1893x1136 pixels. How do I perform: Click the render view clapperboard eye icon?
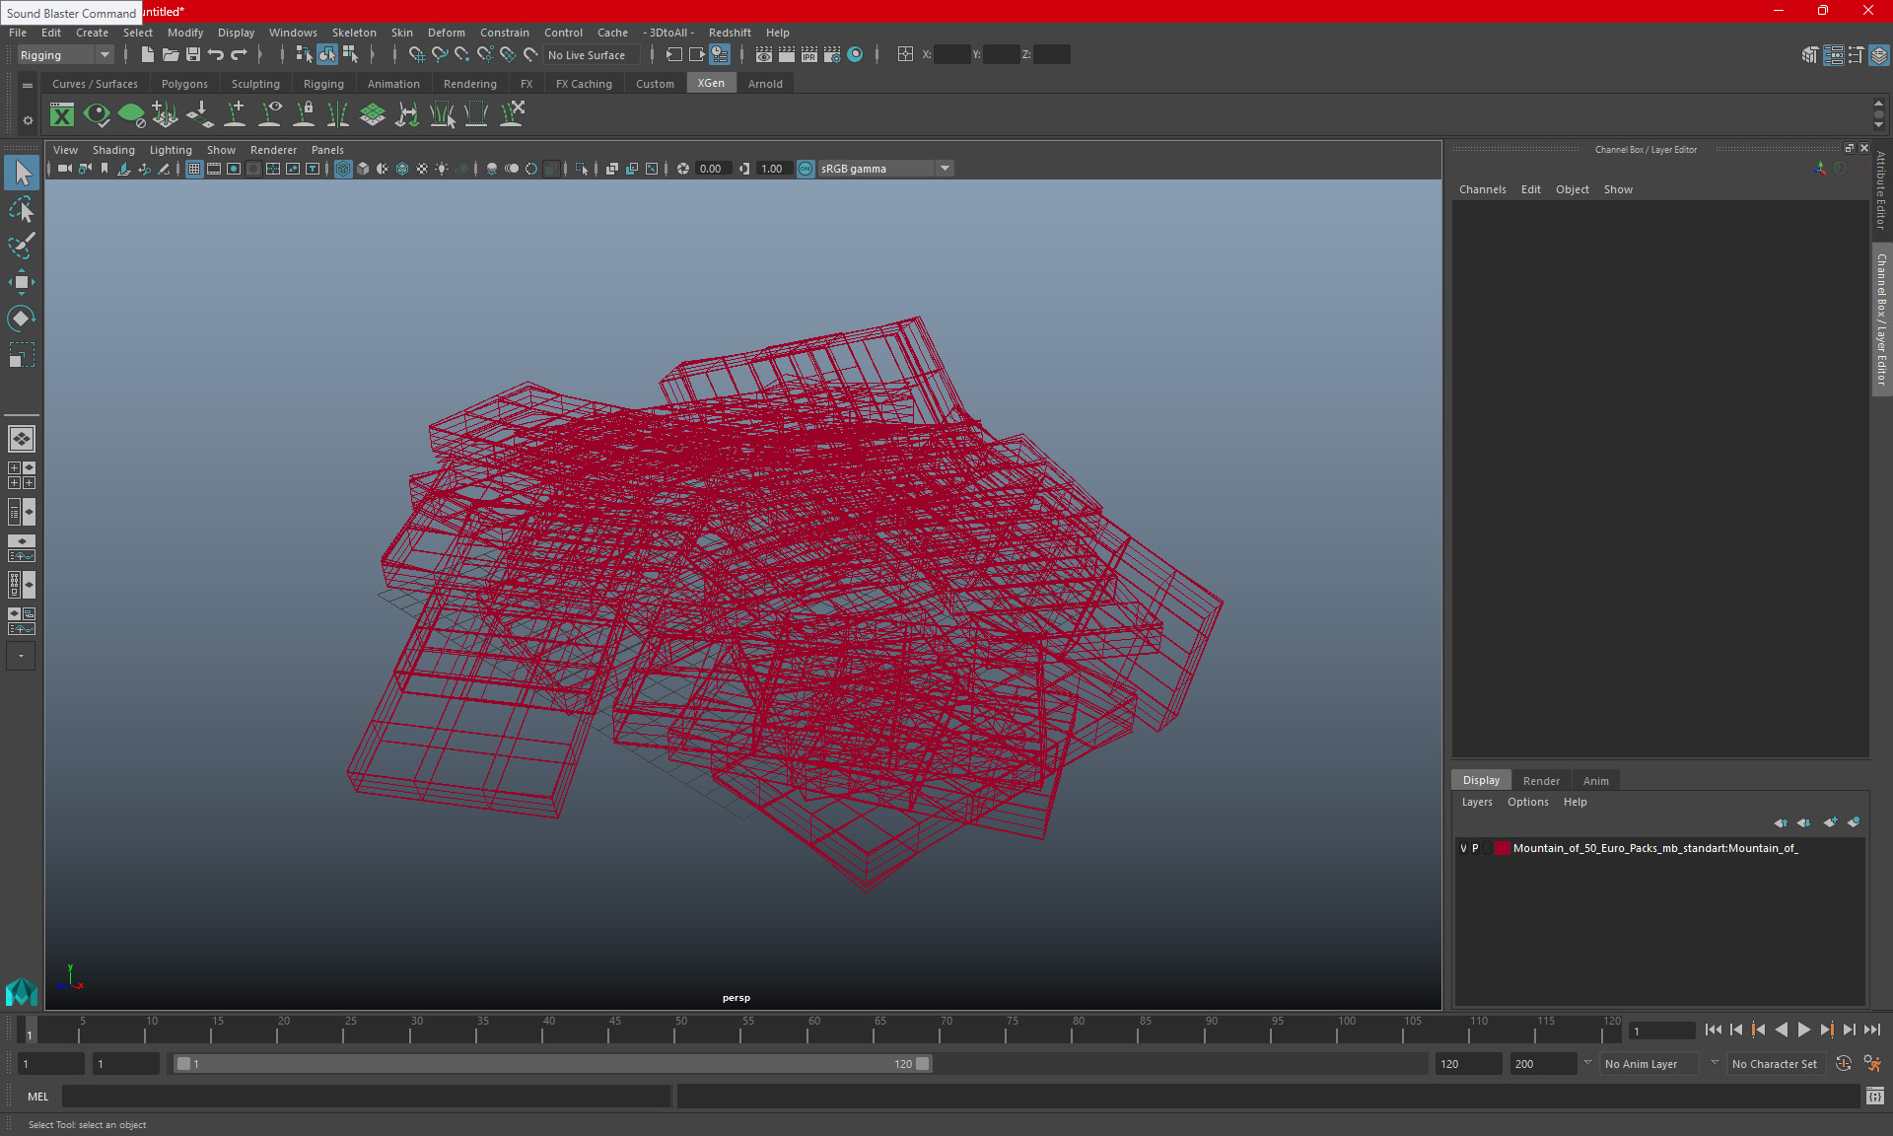764,55
